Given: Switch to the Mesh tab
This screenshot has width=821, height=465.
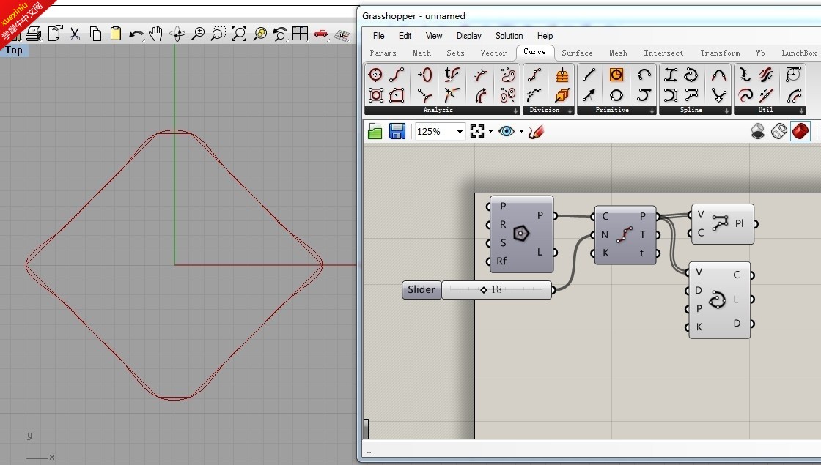Looking at the screenshot, I should (618, 53).
